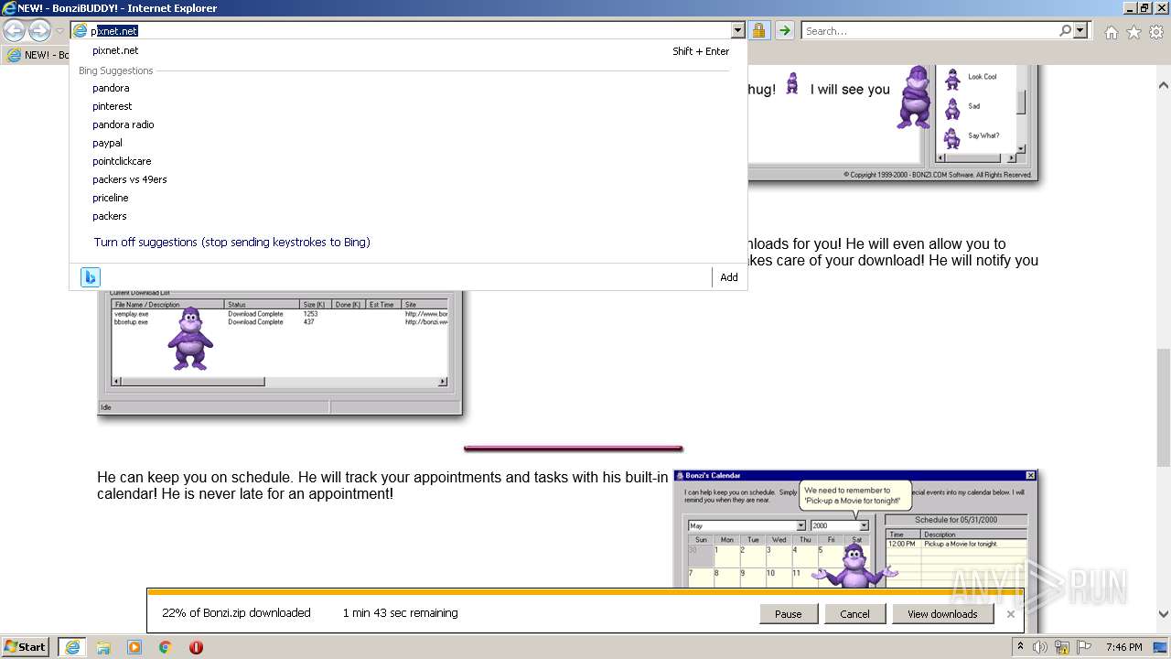The image size is (1171, 659).
Task: Click the View downloads button
Action: click(942, 614)
